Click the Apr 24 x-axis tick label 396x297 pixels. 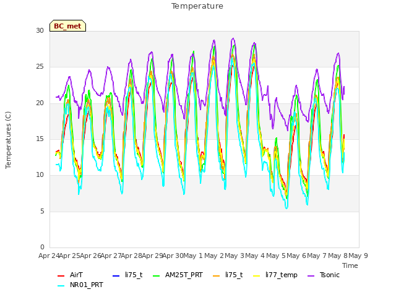(x=49, y=256)
